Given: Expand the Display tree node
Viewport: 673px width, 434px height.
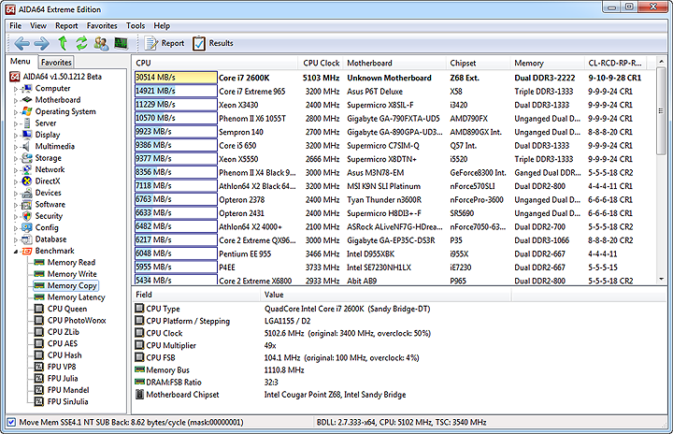Looking at the screenshot, I should pyautogui.click(x=16, y=136).
